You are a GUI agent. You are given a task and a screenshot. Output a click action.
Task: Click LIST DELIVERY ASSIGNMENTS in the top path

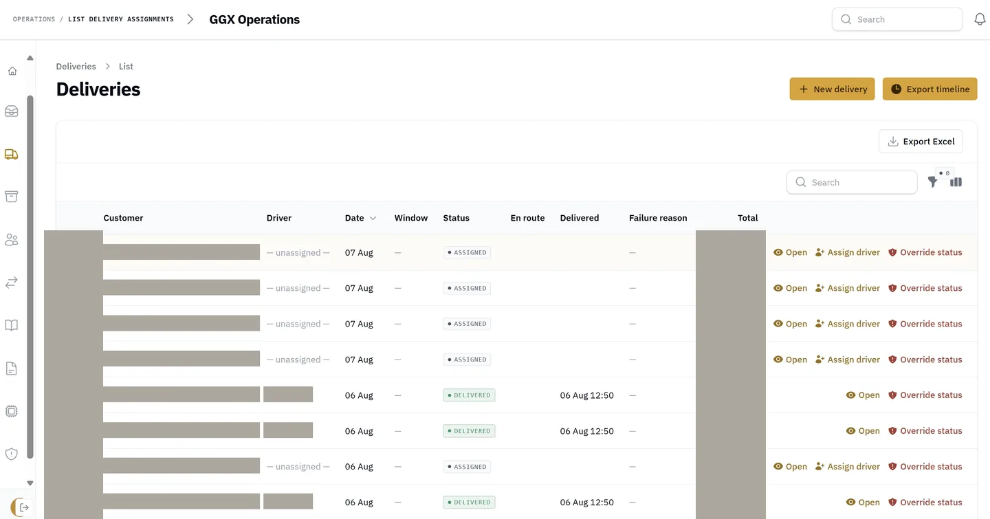point(120,19)
